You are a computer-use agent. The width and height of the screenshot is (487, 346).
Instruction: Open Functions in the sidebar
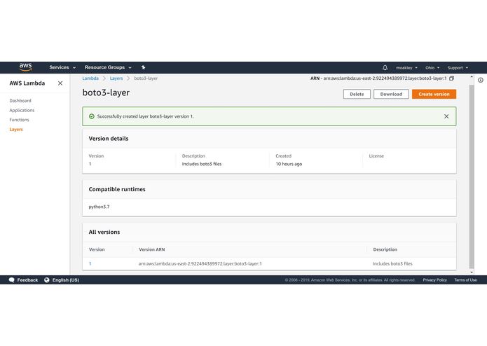click(19, 120)
